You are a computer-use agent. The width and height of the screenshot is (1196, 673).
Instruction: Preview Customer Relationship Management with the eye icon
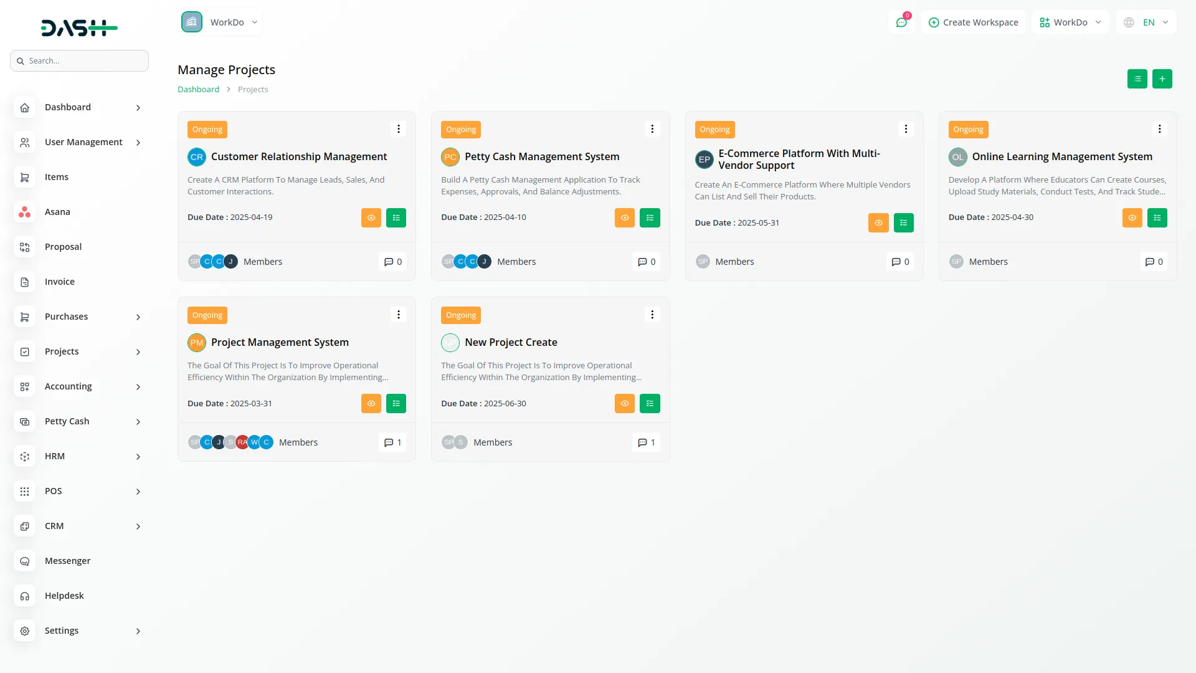pyautogui.click(x=371, y=217)
